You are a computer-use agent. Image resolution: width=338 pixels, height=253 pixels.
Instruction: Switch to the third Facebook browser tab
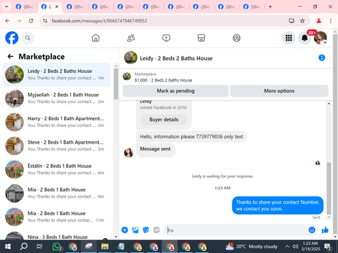pos(75,7)
